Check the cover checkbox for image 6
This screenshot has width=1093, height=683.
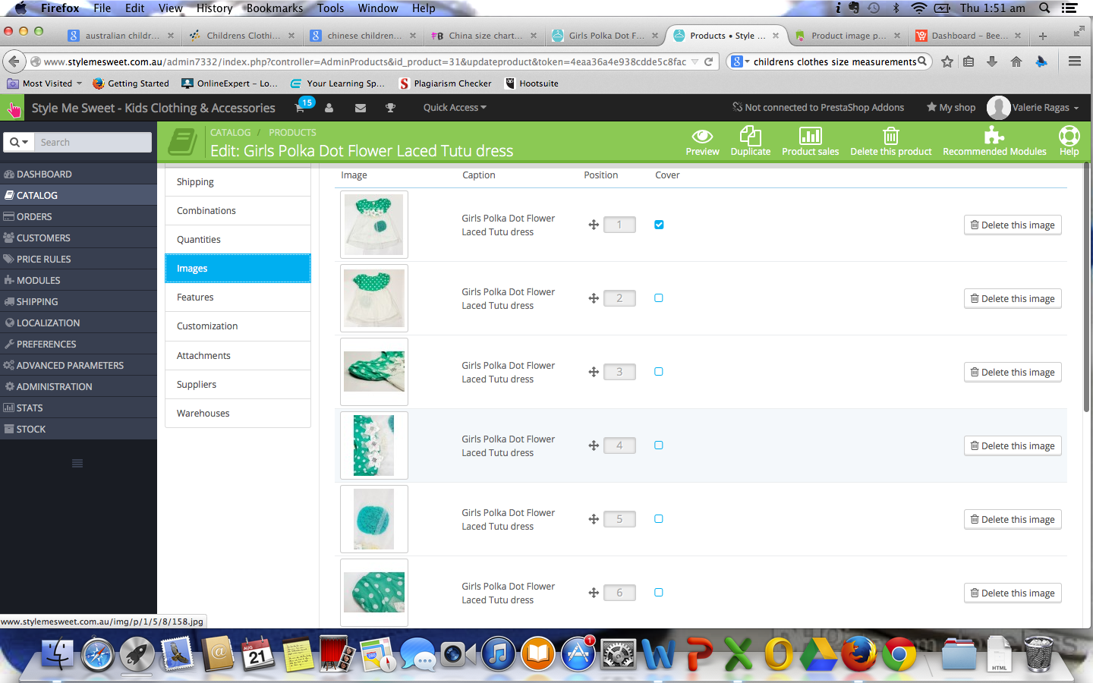pyautogui.click(x=659, y=593)
